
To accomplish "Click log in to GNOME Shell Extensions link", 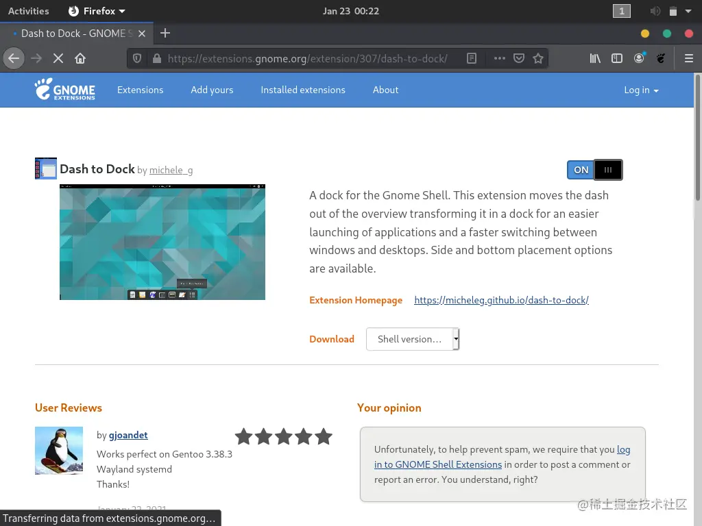I will pos(438,464).
